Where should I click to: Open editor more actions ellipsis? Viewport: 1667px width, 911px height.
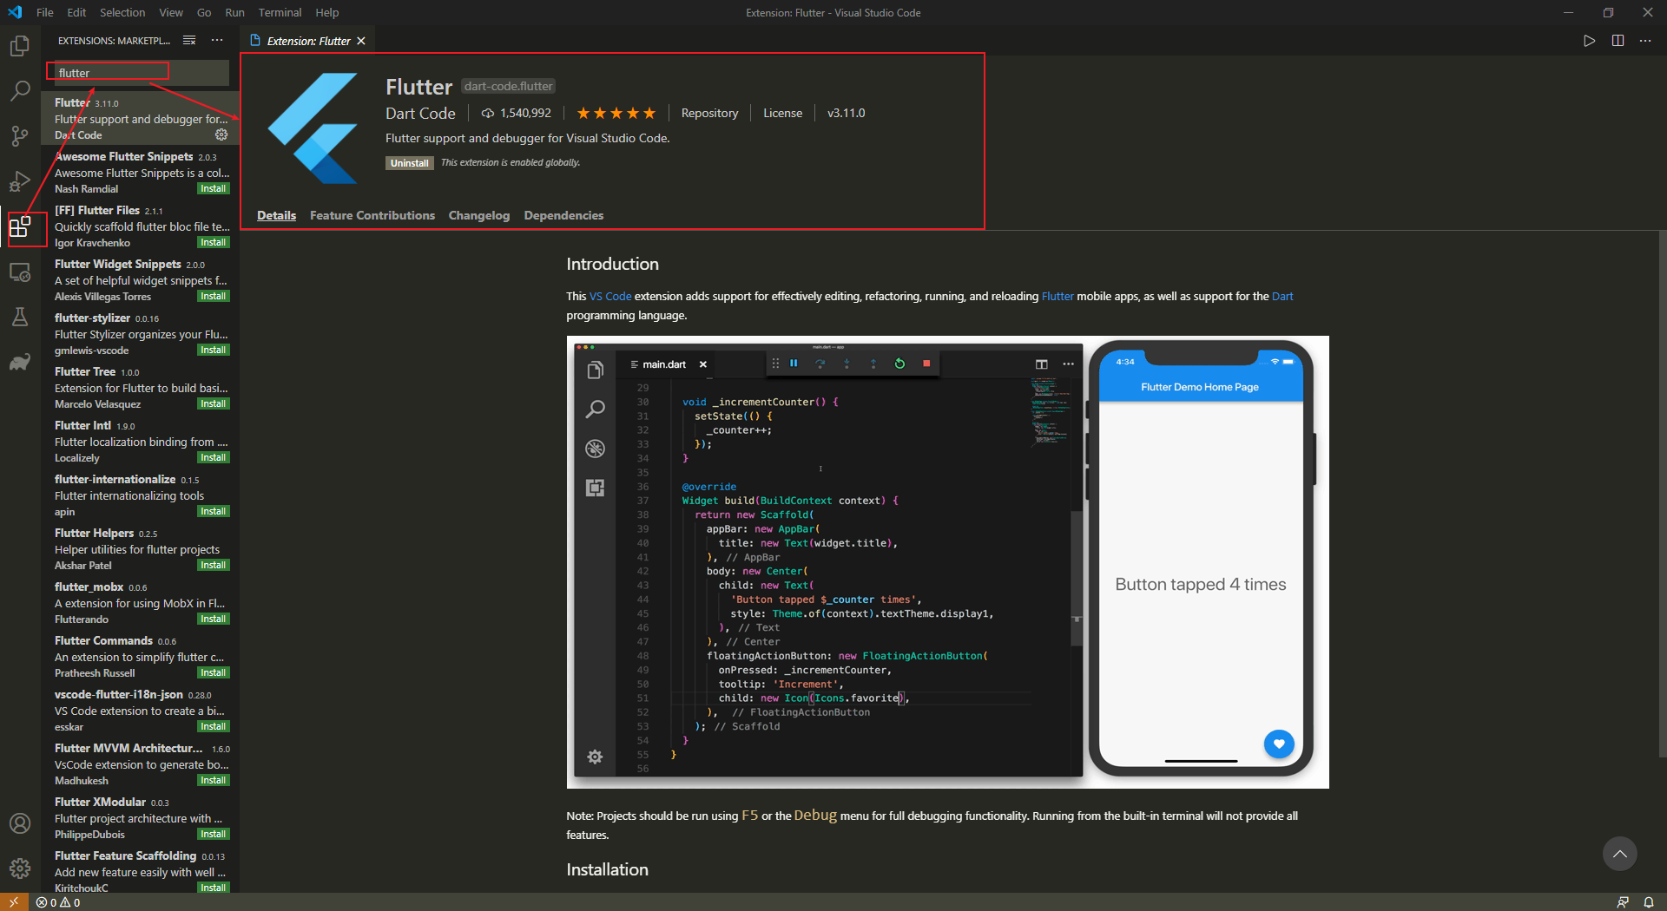point(1645,41)
